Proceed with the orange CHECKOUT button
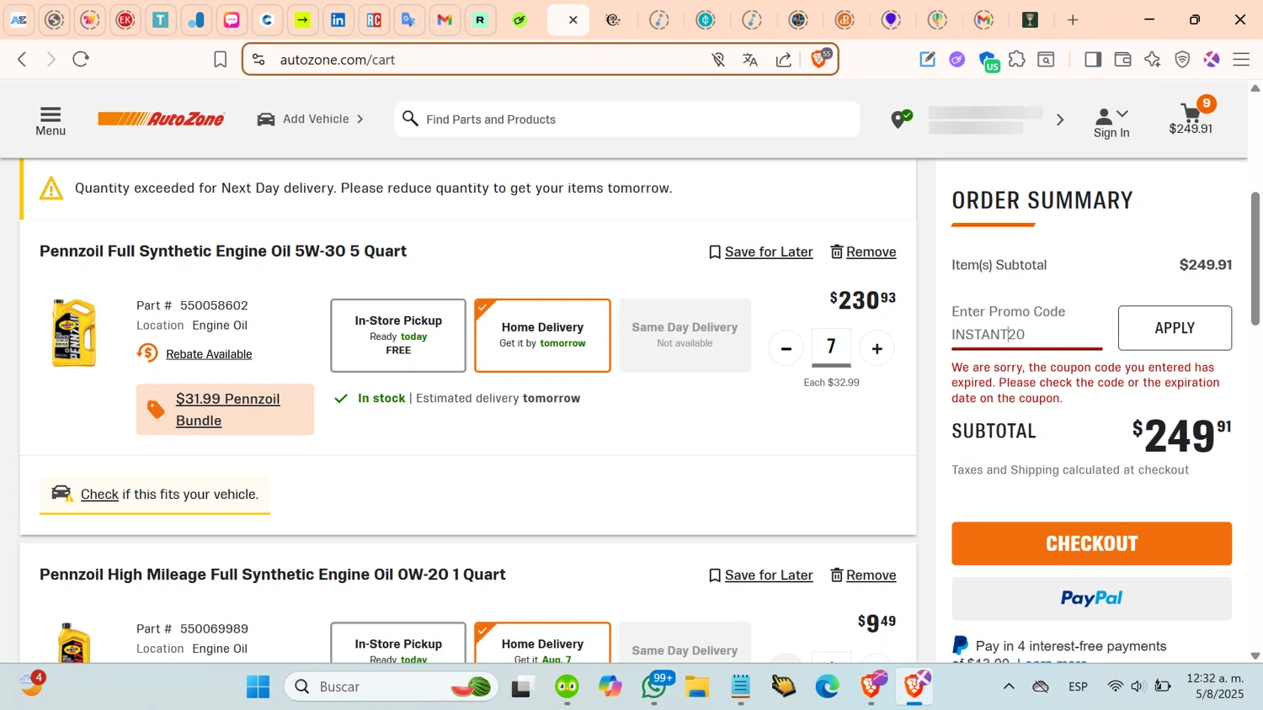This screenshot has height=710, width=1263. 1091,543
